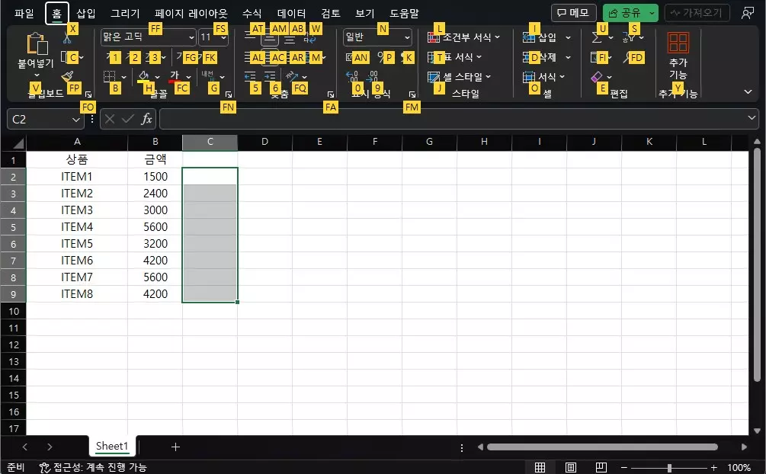Screen dimensions: 766x474
Task: Select row header 10
Action: (13, 311)
